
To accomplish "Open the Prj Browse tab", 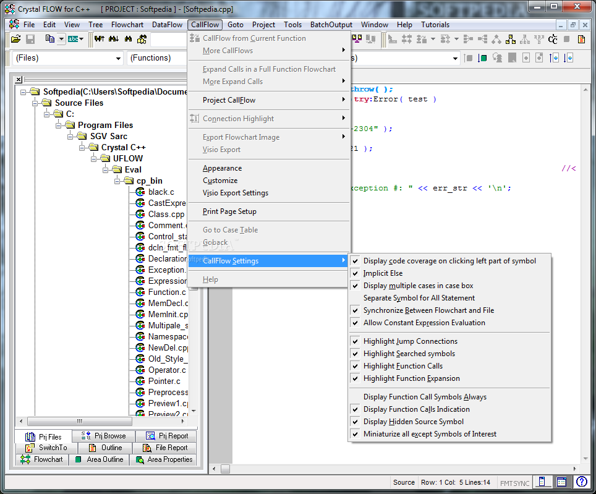I will 103,436.
